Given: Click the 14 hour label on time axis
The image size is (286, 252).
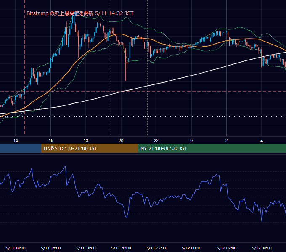Looking at the screenshot, I should click(x=16, y=141).
